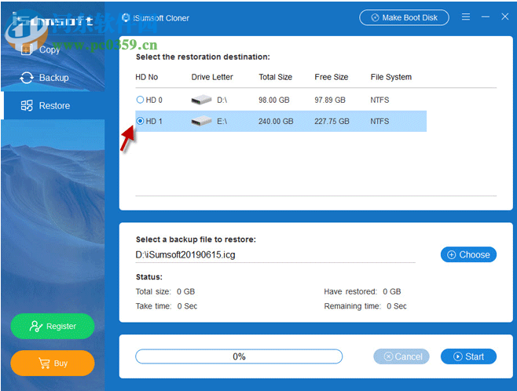
Task: Select the HD 0 radio button
Action: (140, 100)
